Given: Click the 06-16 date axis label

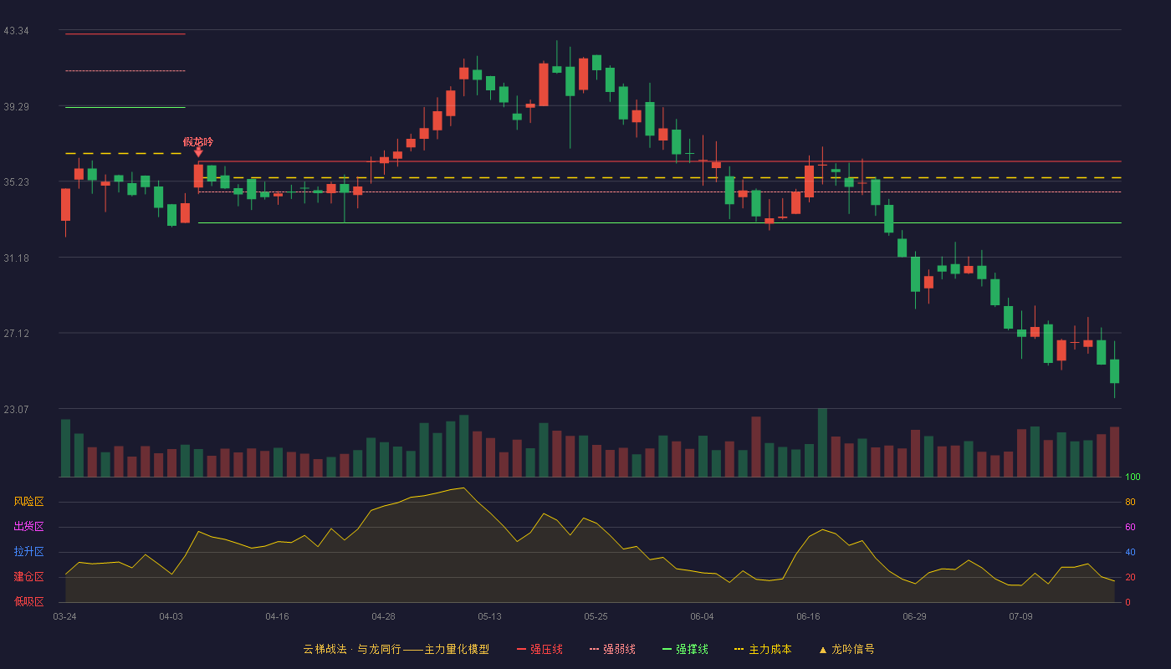Looking at the screenshot, I should [x=808, y=616].
